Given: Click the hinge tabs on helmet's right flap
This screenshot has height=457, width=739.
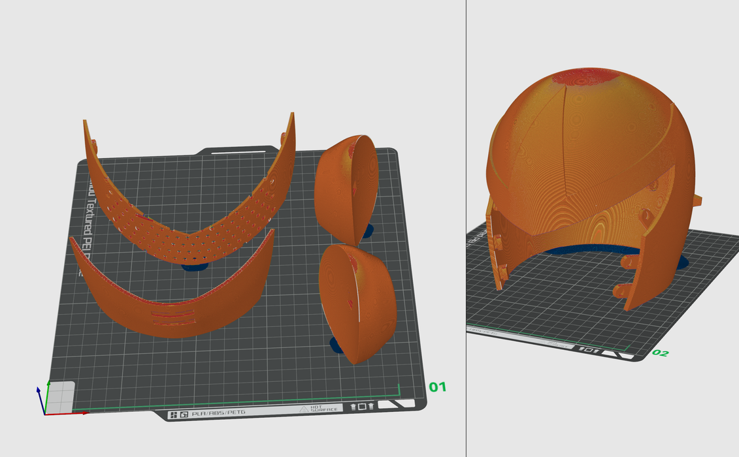Looking at the screenshot, I should 627,276.
